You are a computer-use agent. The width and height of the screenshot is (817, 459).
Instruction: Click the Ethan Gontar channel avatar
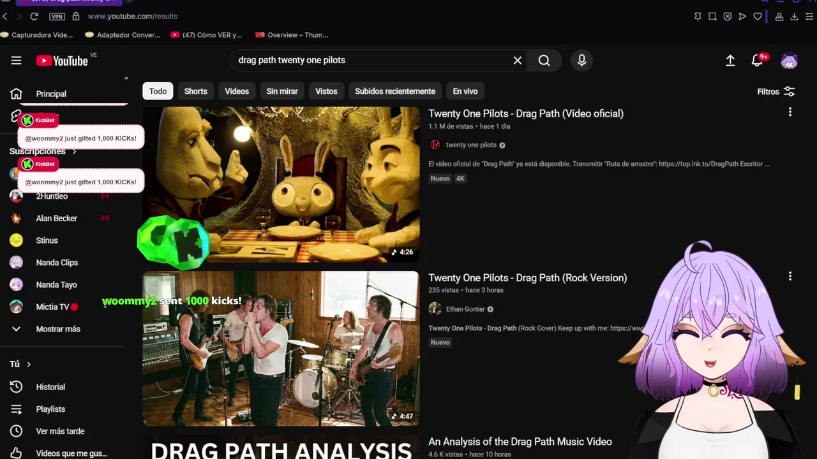[435, 309]
